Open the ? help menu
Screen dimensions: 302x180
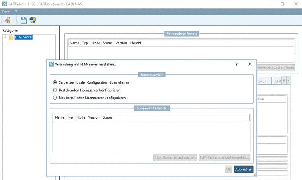(16, 12)
